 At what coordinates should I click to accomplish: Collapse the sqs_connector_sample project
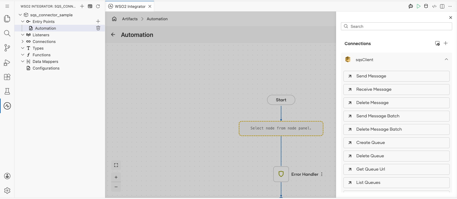click(x=20, y=15)
